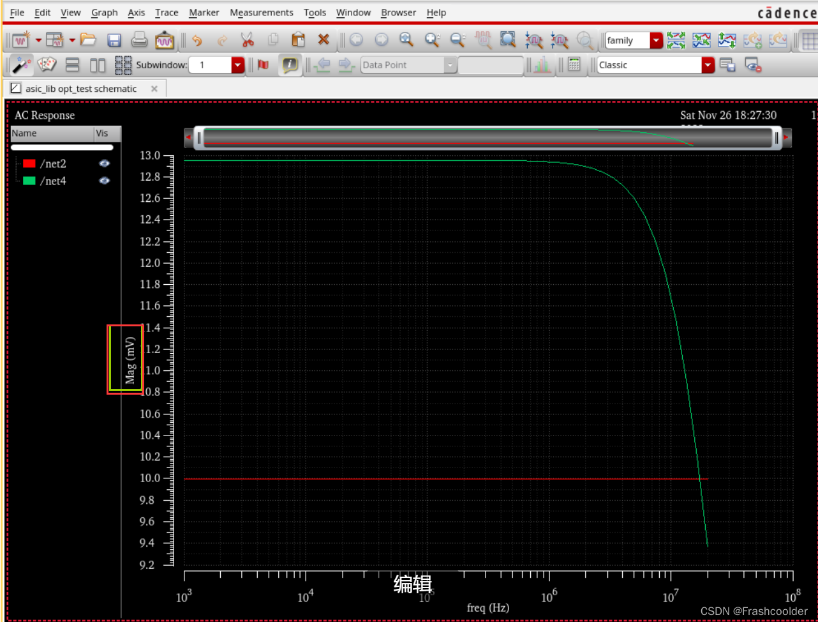
Task: Click the second arrow-flanked pulse magnifier
Action: [560, 40]
